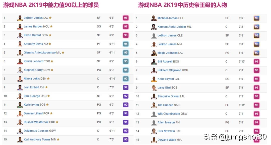The height and width of the screenshot is (145, 271).
Task: Open Shaquille O'Neal player link
Action: 168,96
